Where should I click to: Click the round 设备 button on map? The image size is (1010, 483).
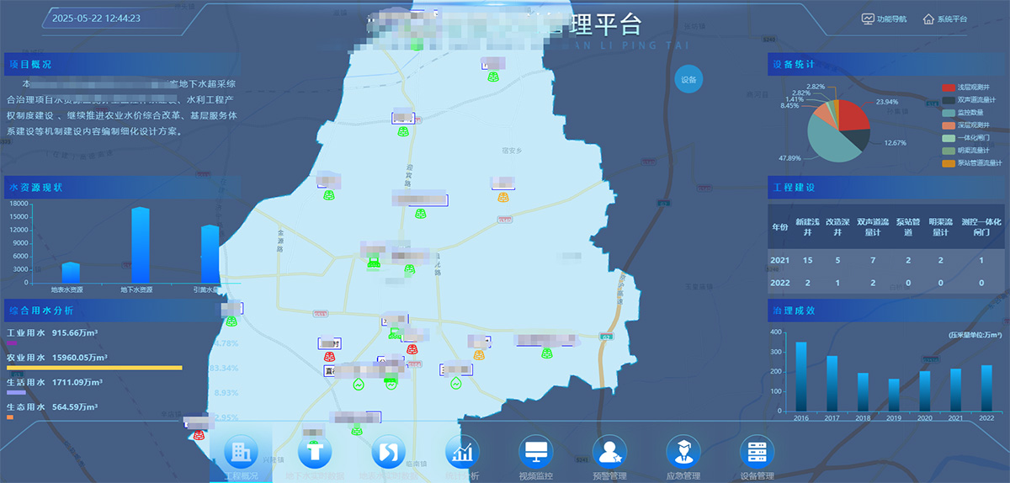688,80
